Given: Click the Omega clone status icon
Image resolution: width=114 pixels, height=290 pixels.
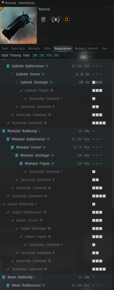Looking at the screenshot, I should [x=67, y=19].
